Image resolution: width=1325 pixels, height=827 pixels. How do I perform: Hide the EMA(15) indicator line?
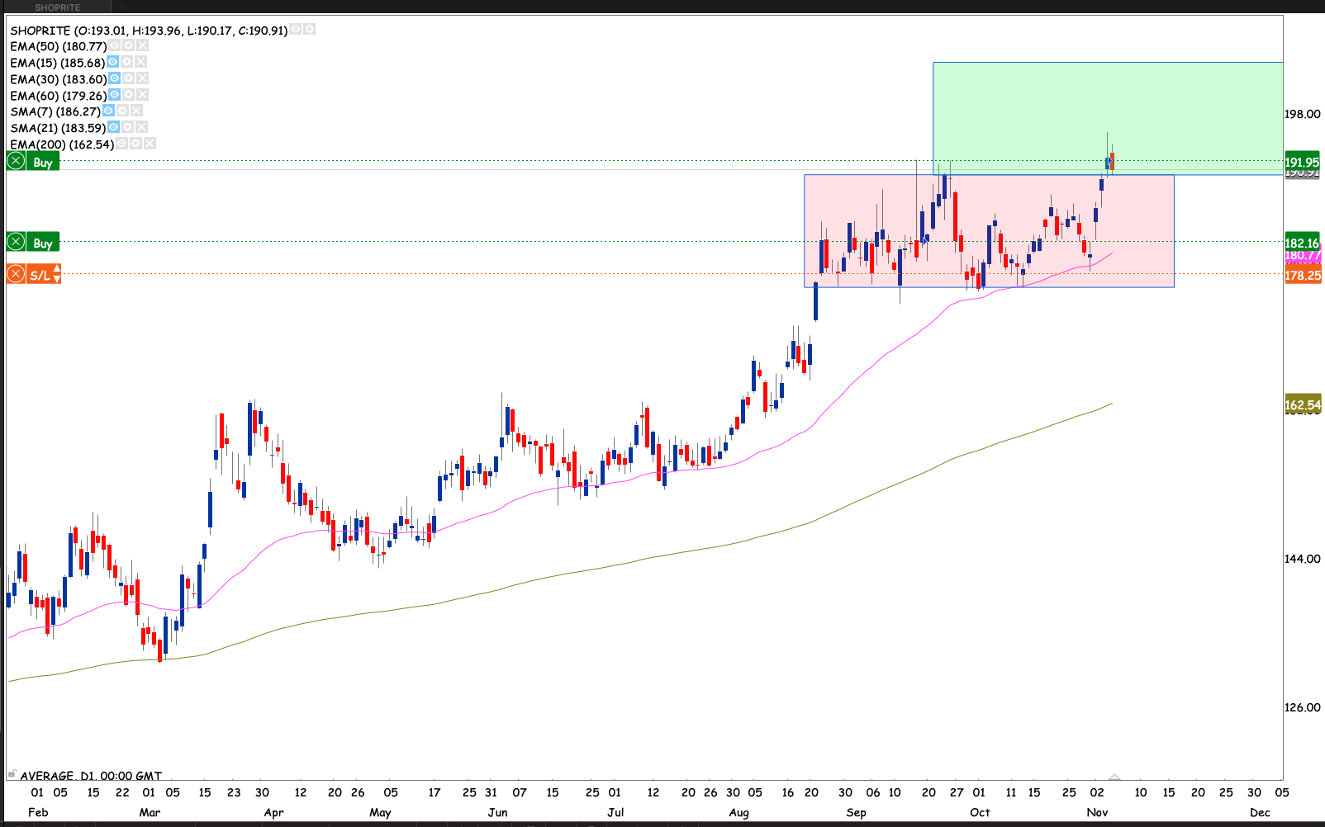113,63
